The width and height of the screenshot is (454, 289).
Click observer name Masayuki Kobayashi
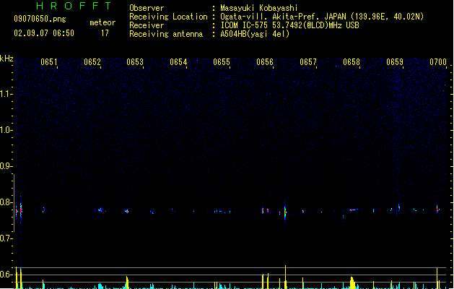coord(259,8)
